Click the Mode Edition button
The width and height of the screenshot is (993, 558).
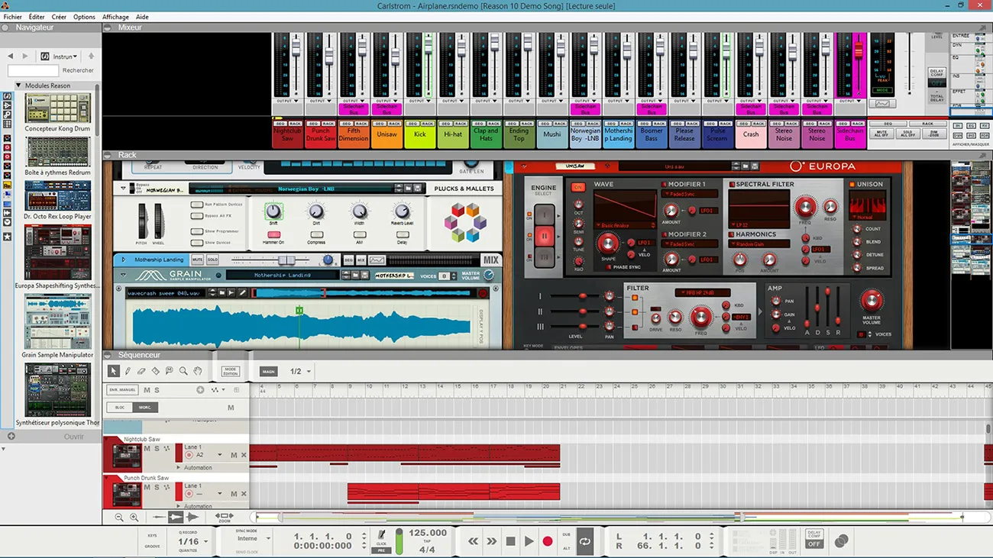(230, 371)
